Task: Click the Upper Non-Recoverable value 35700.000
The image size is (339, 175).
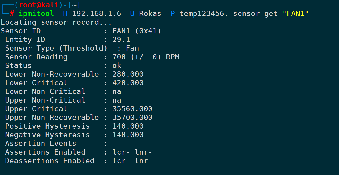Action: (132, 118)
